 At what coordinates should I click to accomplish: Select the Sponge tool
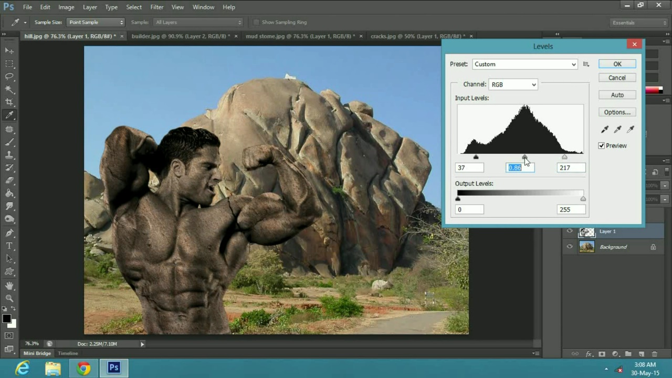(9, 219)
